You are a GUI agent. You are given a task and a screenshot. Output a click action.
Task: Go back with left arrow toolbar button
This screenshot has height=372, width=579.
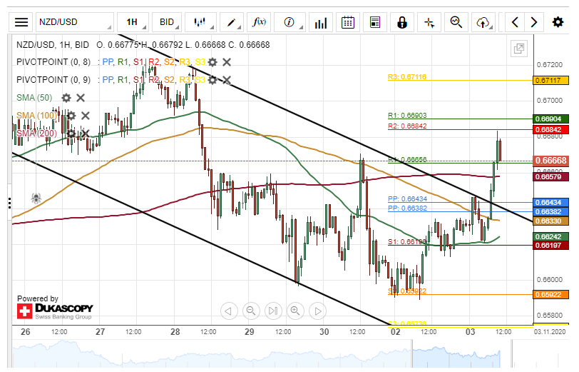515,22
